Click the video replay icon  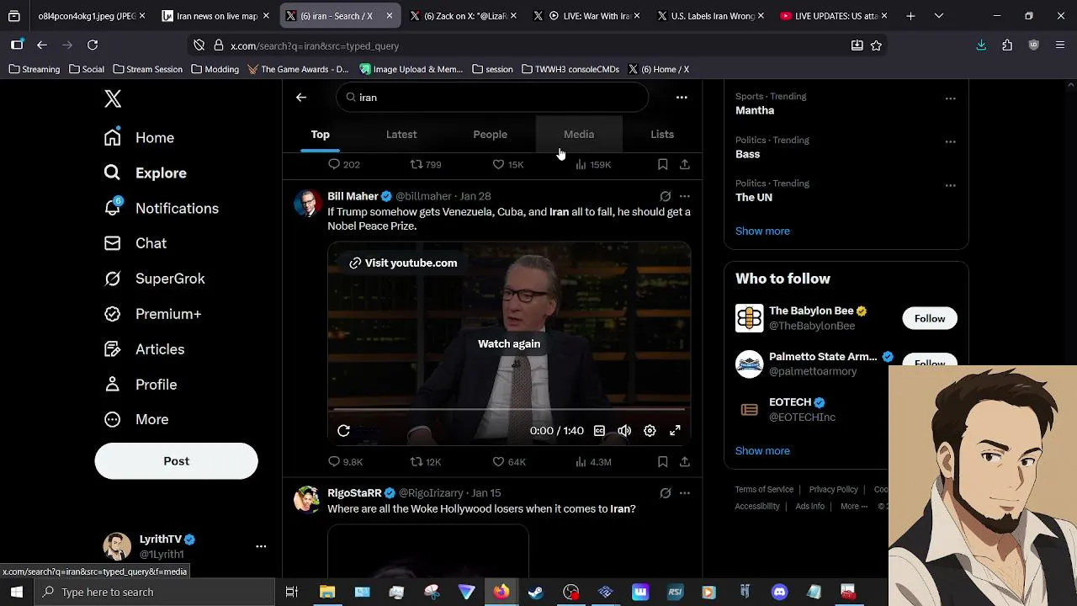pos(343,431)
